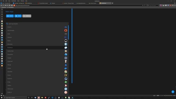Image resolution: width=176 pixels, height=99 pixels.
Task: Click the Dozzle yellow Dz icon
Action: click(66, 75)
